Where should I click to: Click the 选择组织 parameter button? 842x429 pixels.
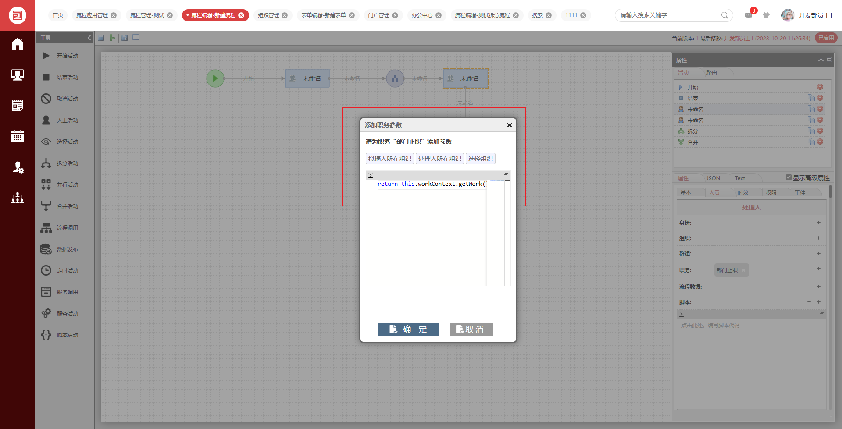[x=481, y=159]
